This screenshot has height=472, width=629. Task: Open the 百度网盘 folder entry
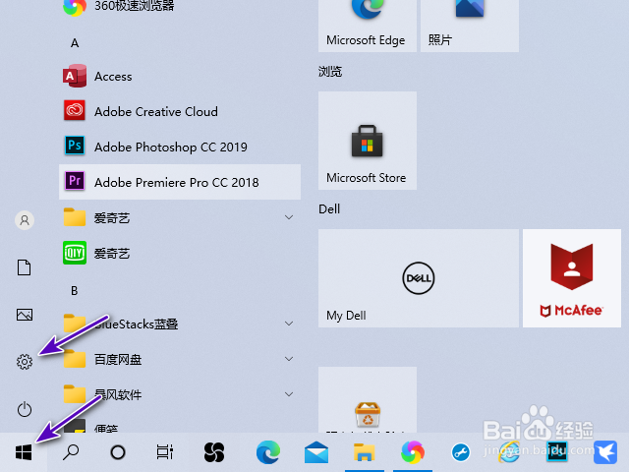180,359
